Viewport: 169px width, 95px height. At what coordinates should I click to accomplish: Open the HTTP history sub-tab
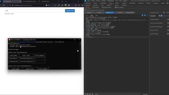point(96,8)
